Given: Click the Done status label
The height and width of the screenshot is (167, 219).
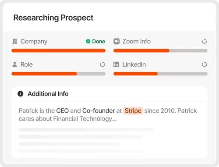Looking at the screenshot, I should click(99, 42).
